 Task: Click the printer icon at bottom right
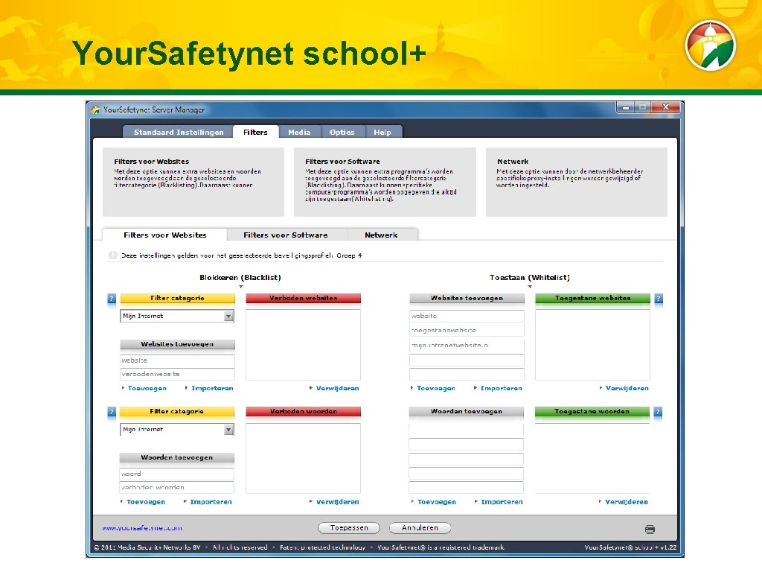click(650, 529)
